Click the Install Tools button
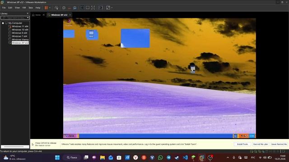The image size is (289, 162). click(242, 144)
